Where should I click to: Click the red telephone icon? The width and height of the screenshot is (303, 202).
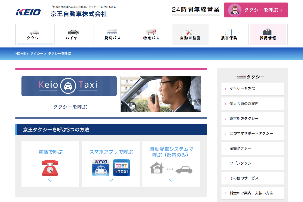pyautogui.click(x=50, y=168)
